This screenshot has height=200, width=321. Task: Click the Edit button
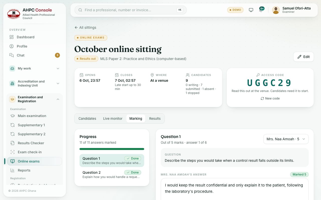click(x=303, y=57)
